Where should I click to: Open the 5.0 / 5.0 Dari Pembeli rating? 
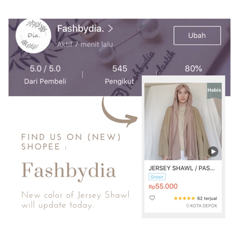coord(45,75)
